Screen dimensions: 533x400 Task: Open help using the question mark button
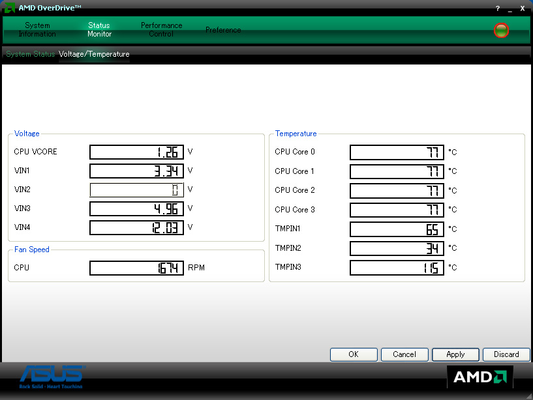click(498, 8)
